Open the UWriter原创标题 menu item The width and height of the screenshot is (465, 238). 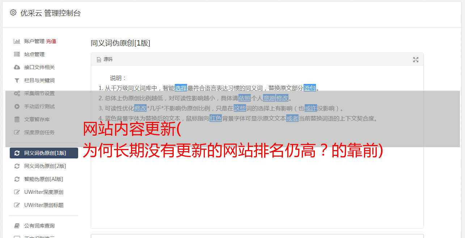tap(44, 205)
